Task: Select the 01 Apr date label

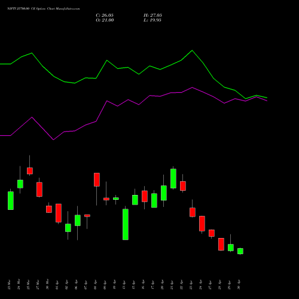Action: pyautogui.click(x=57, y=285)
